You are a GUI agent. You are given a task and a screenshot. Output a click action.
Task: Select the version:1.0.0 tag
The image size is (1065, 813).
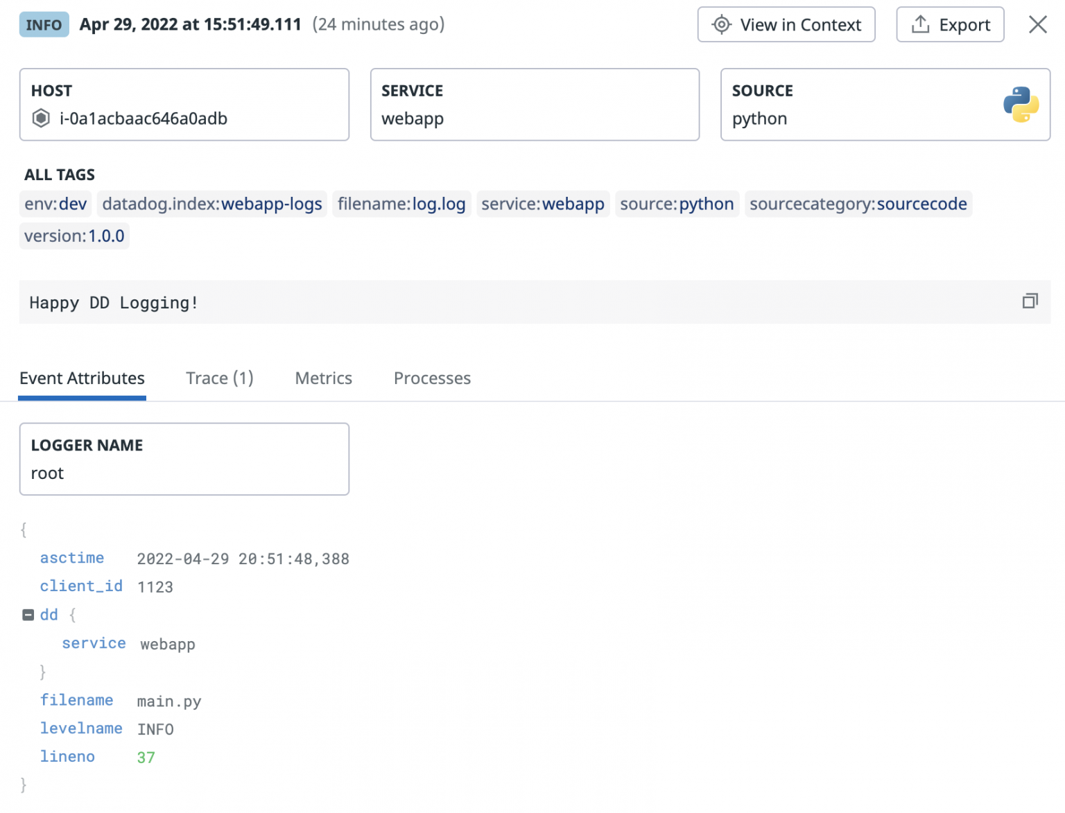(73, 236)
